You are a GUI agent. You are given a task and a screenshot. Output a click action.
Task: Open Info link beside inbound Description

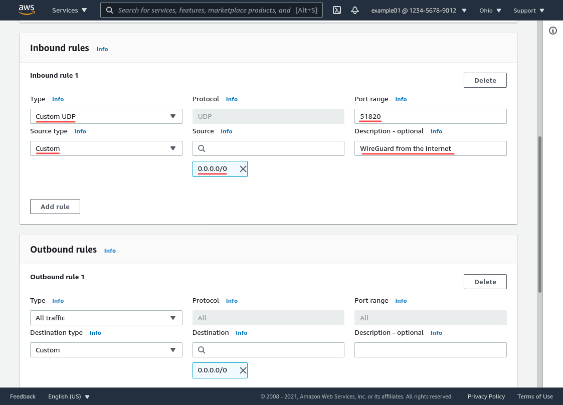pyautogui.click(x=436, y=131)
